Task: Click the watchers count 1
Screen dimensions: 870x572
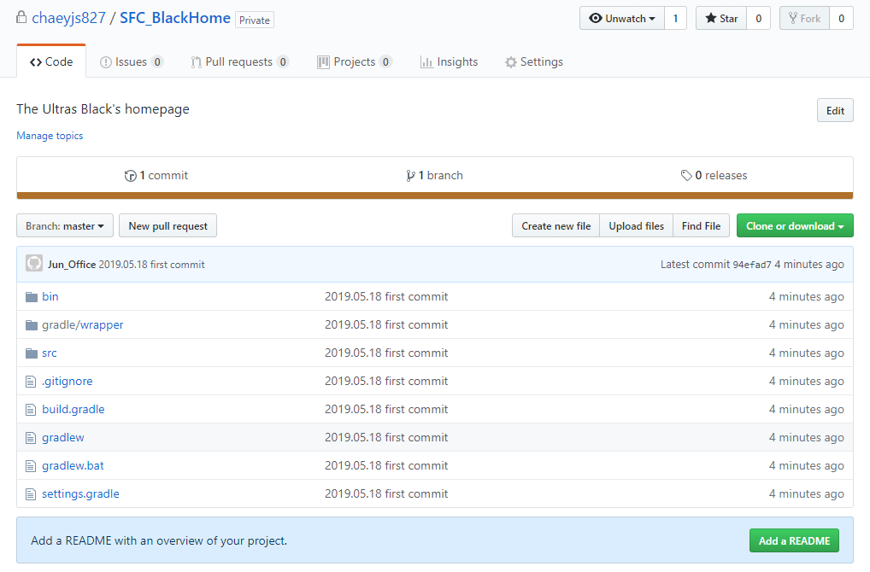Action: click(x=675, y=18)
